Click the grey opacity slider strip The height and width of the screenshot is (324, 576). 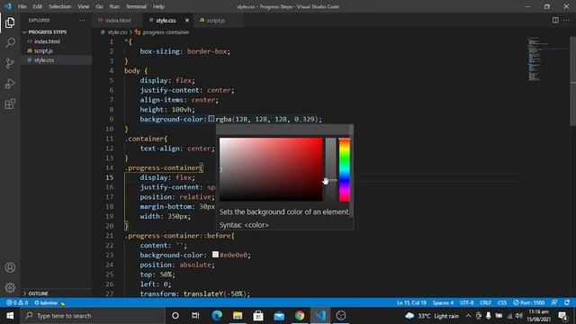(x=330, y=169)
